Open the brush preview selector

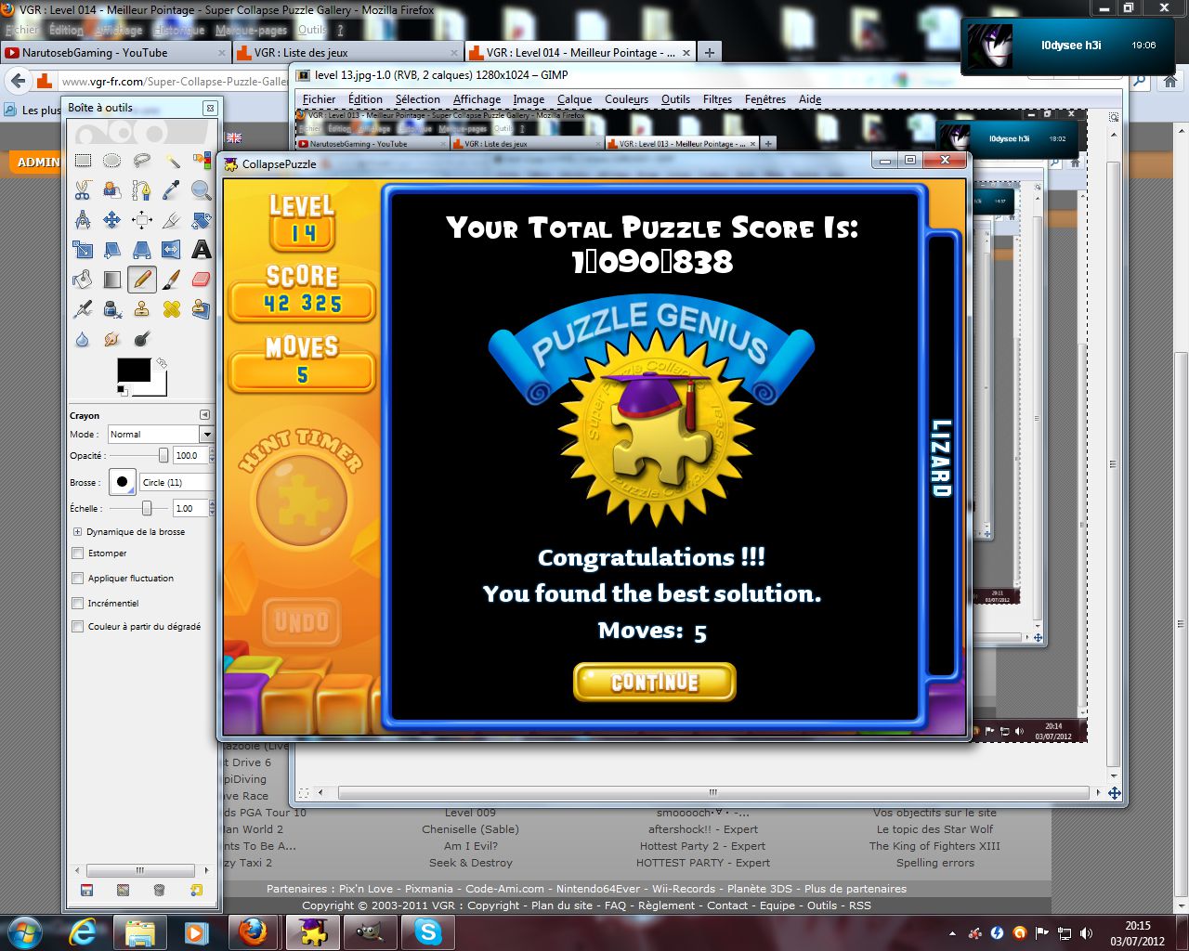click(x=122, y=482)
